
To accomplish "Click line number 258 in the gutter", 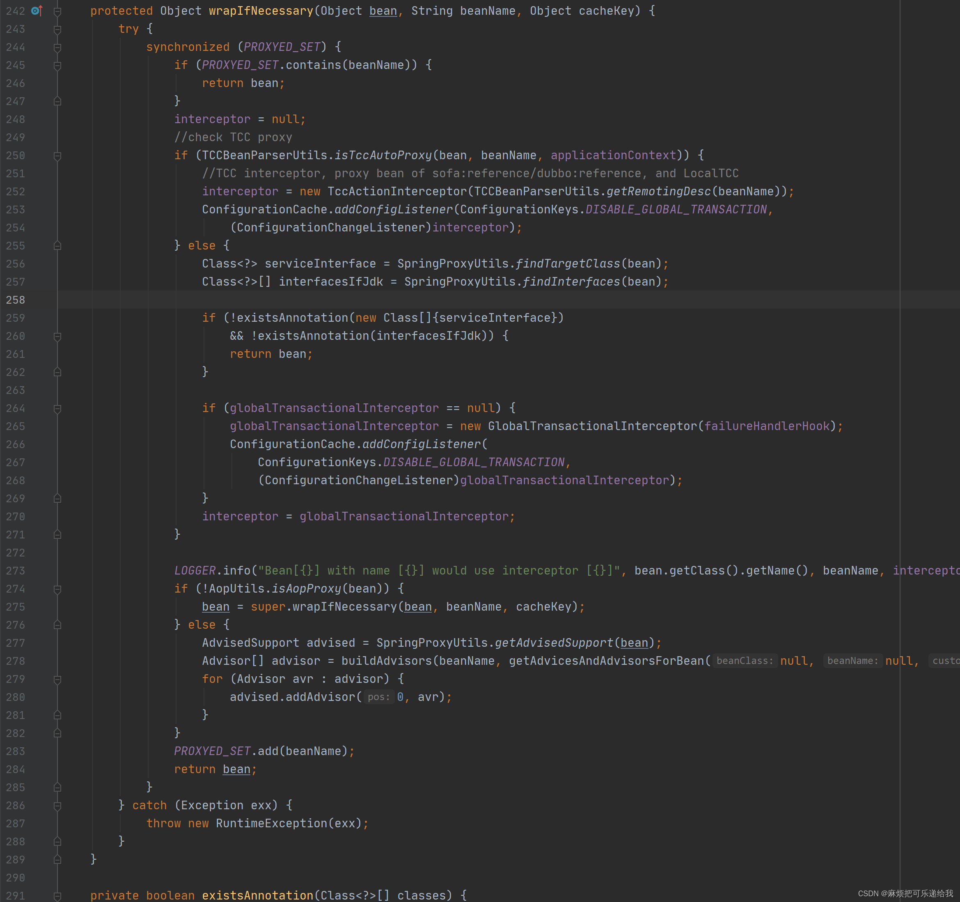I will pos(16,300).
